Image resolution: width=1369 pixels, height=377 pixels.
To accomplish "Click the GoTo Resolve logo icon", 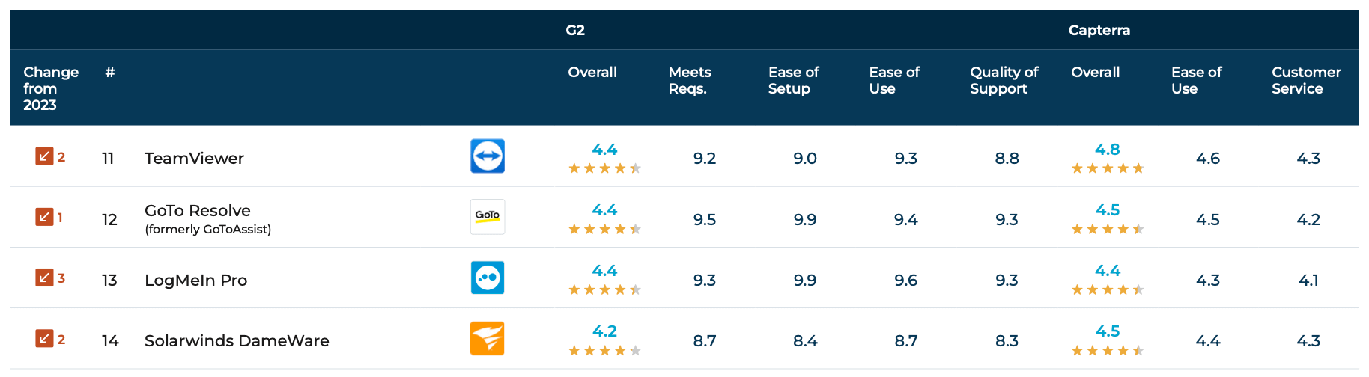I will tap(488, 217).
